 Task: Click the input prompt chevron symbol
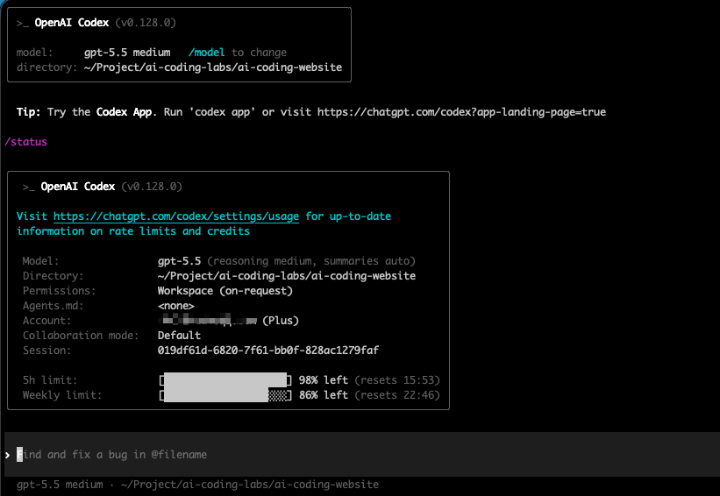point(7,455)
